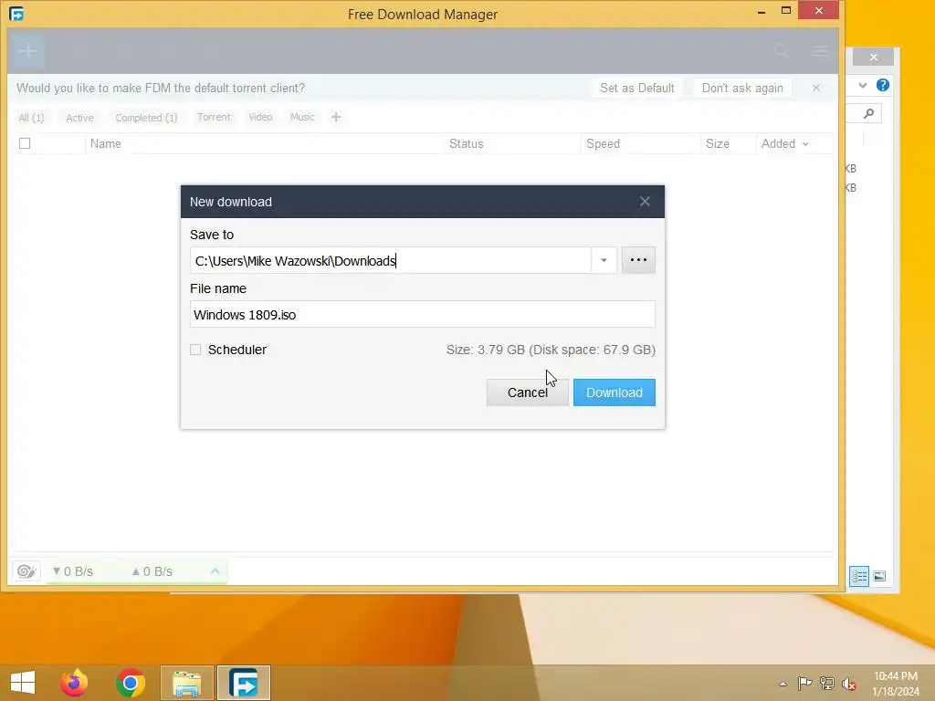The width and height of the screenshot is (935, 701).
Task: Open the Windows Start button
Action: 23,683
